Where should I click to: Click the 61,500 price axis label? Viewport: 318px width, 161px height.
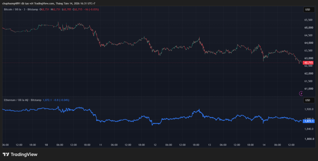tap(308, 81)
